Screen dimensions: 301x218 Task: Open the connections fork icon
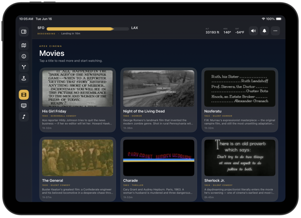point(24,67)
